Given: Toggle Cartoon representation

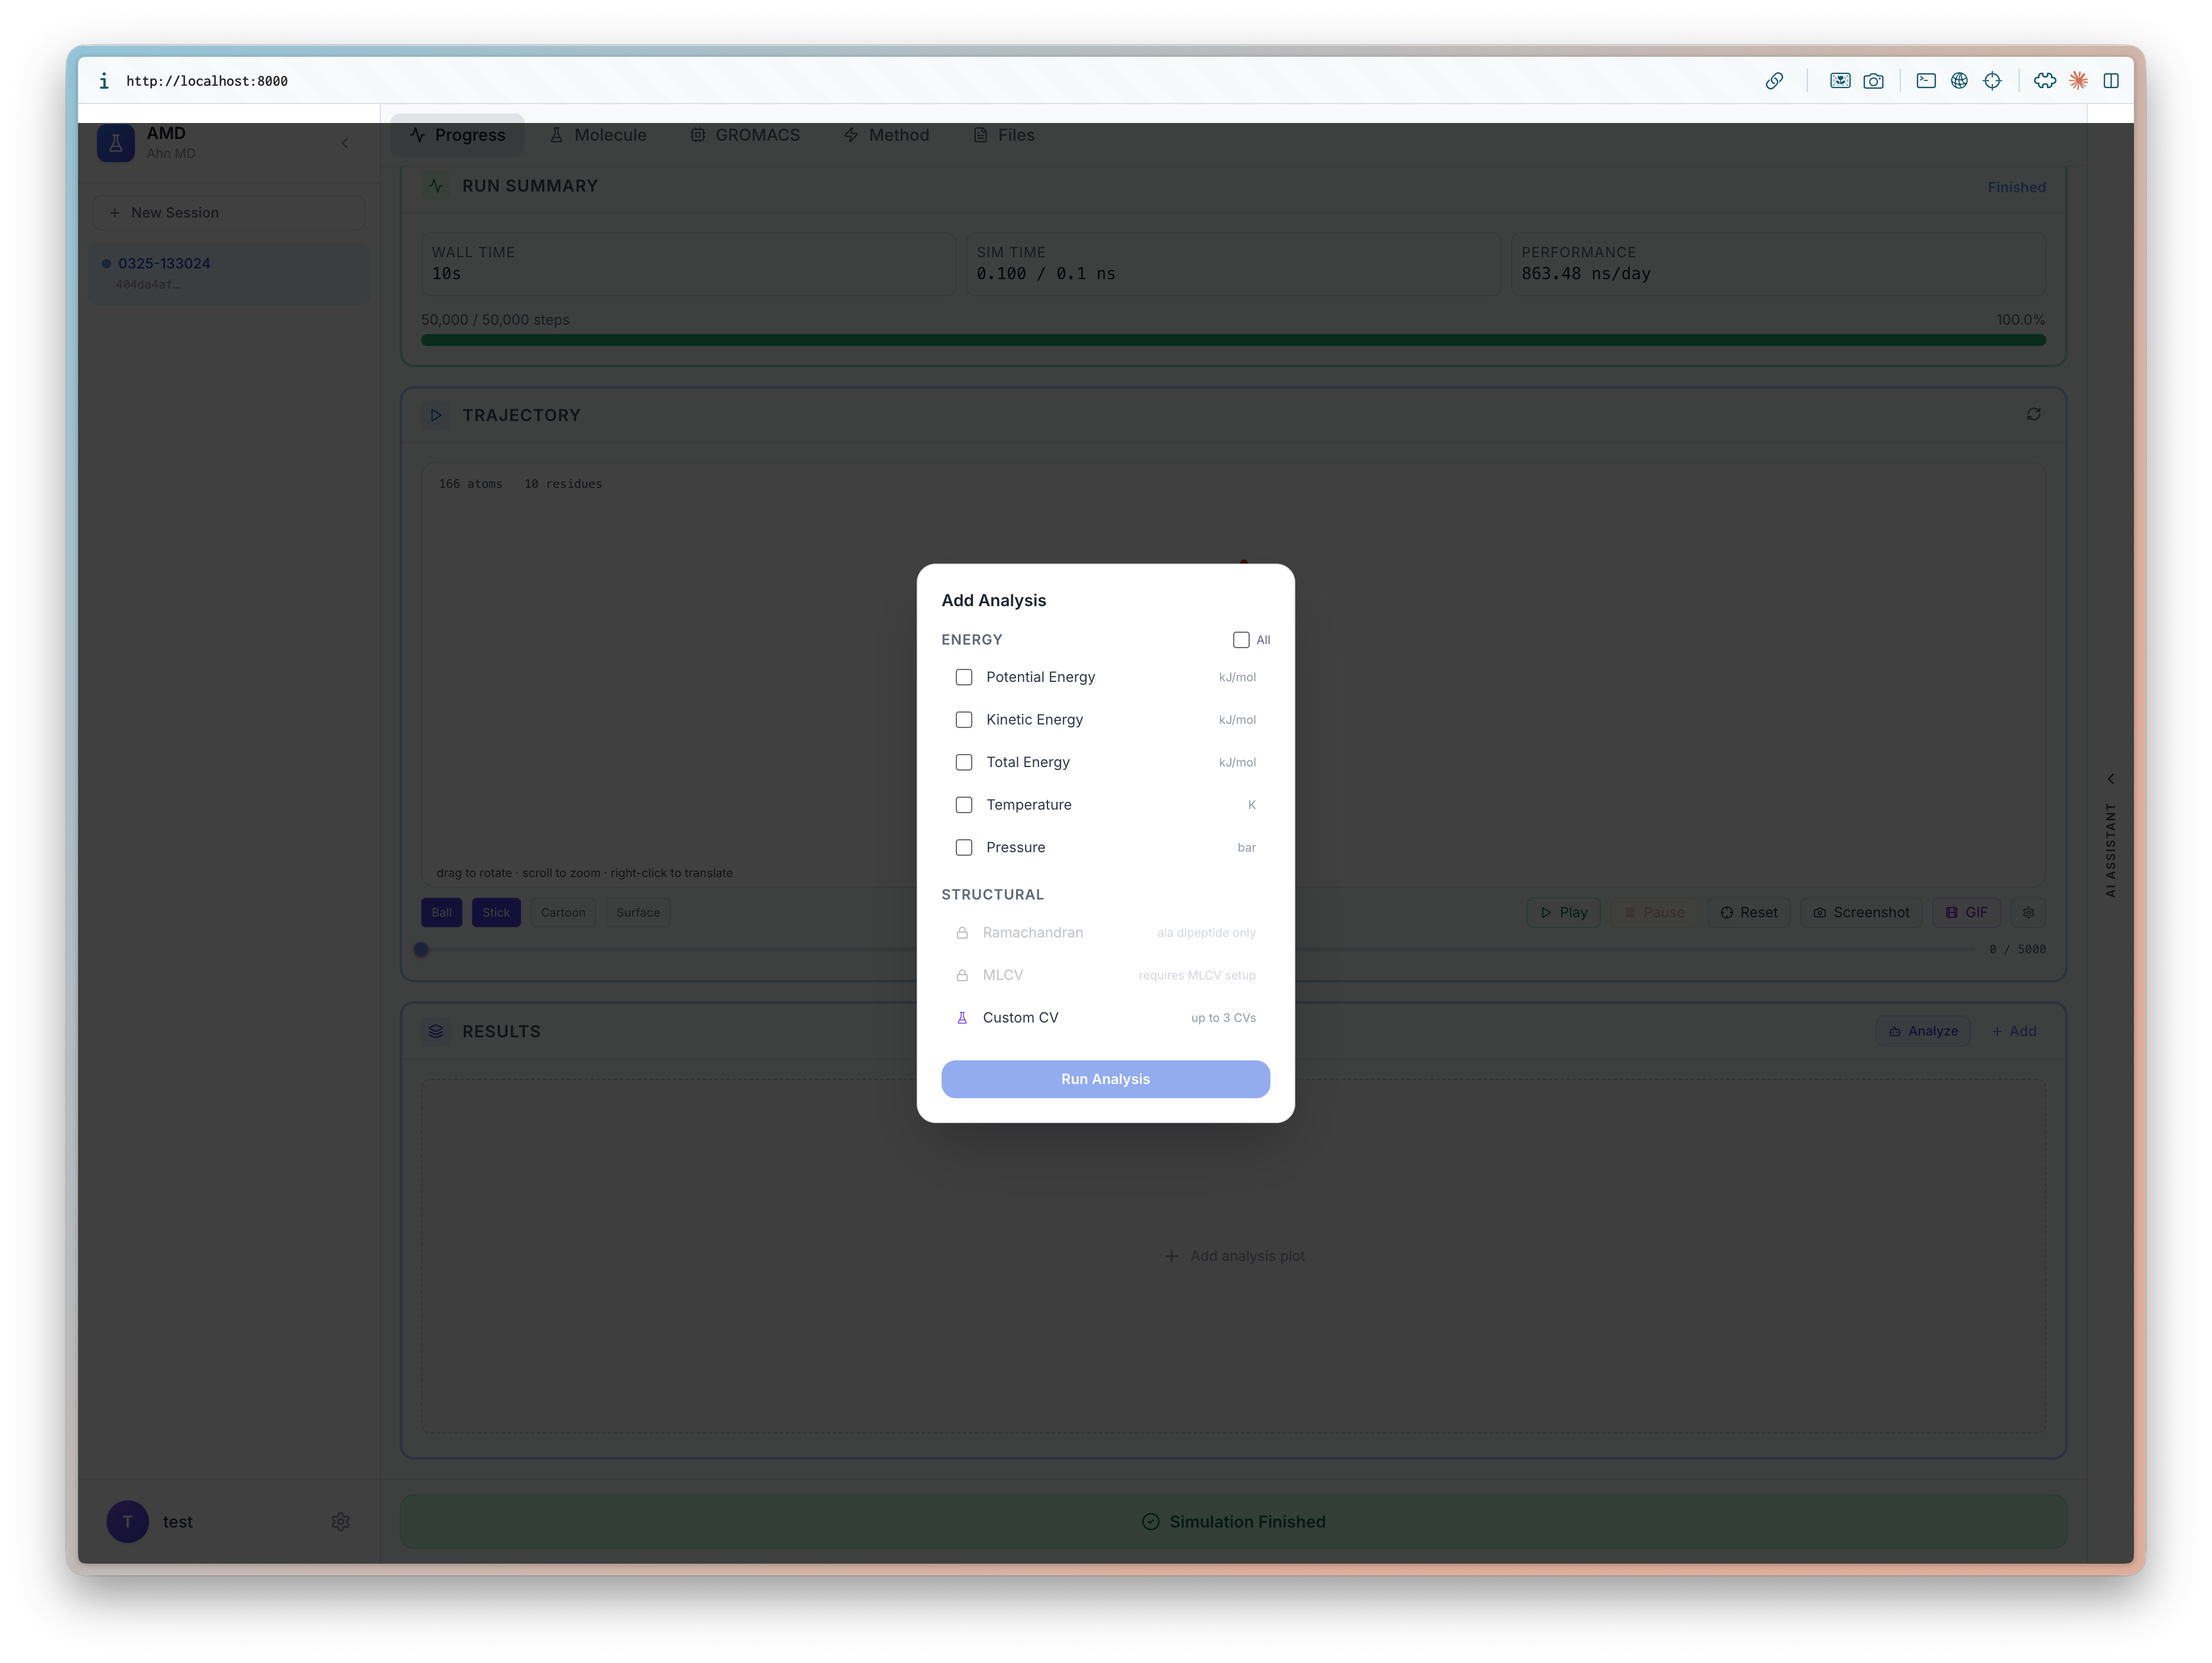Looking at the screenshot, I should pos(563,912).
